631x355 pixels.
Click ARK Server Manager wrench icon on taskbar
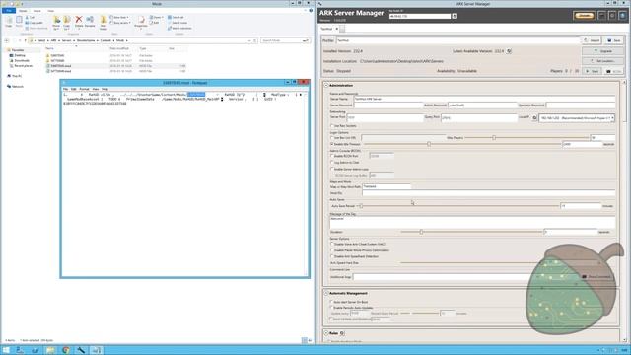81,350
